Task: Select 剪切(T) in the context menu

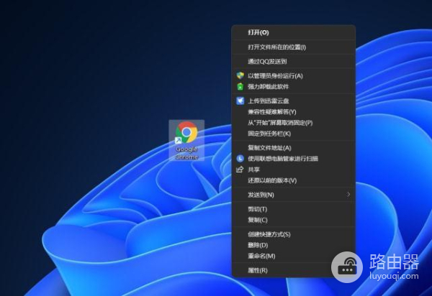Action: tap(294, 209)
